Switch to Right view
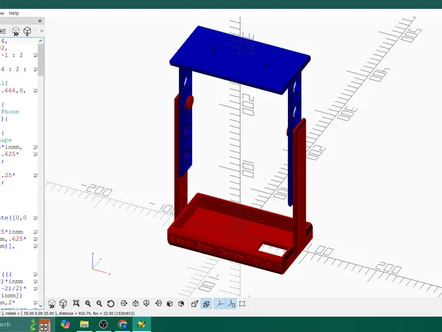The width and height of the screenshot is (442, 332). click(x=124, y=304)
